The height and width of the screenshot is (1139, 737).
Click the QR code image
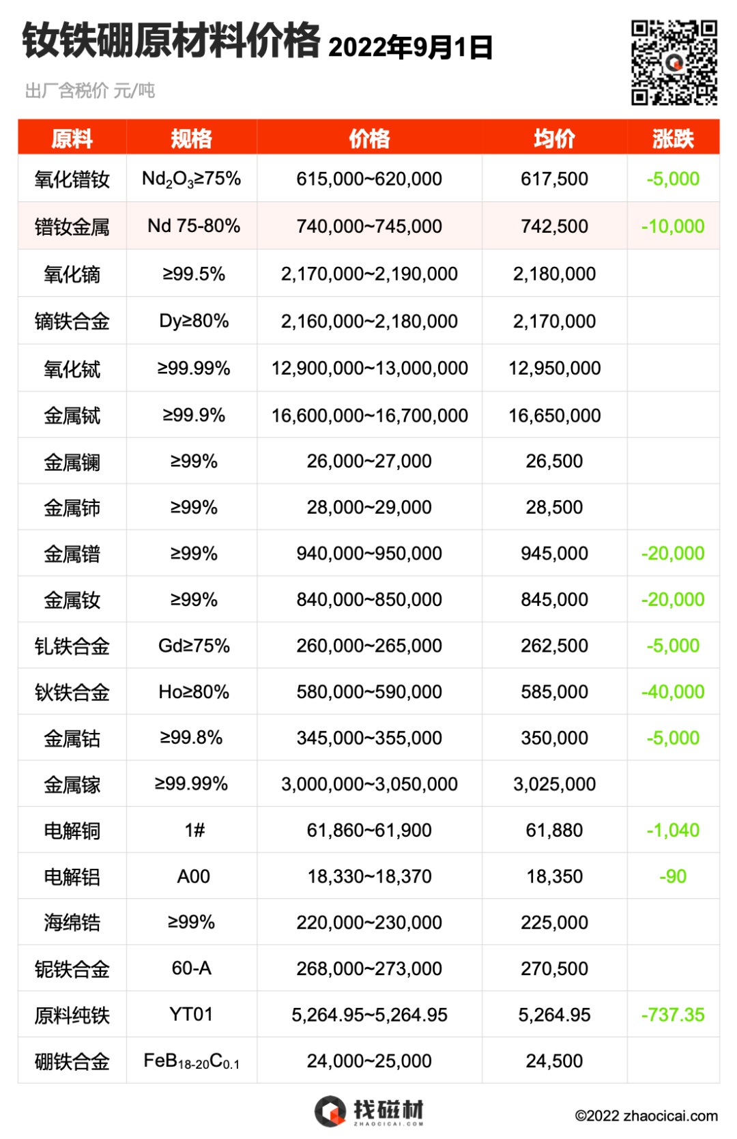(674, 63)
